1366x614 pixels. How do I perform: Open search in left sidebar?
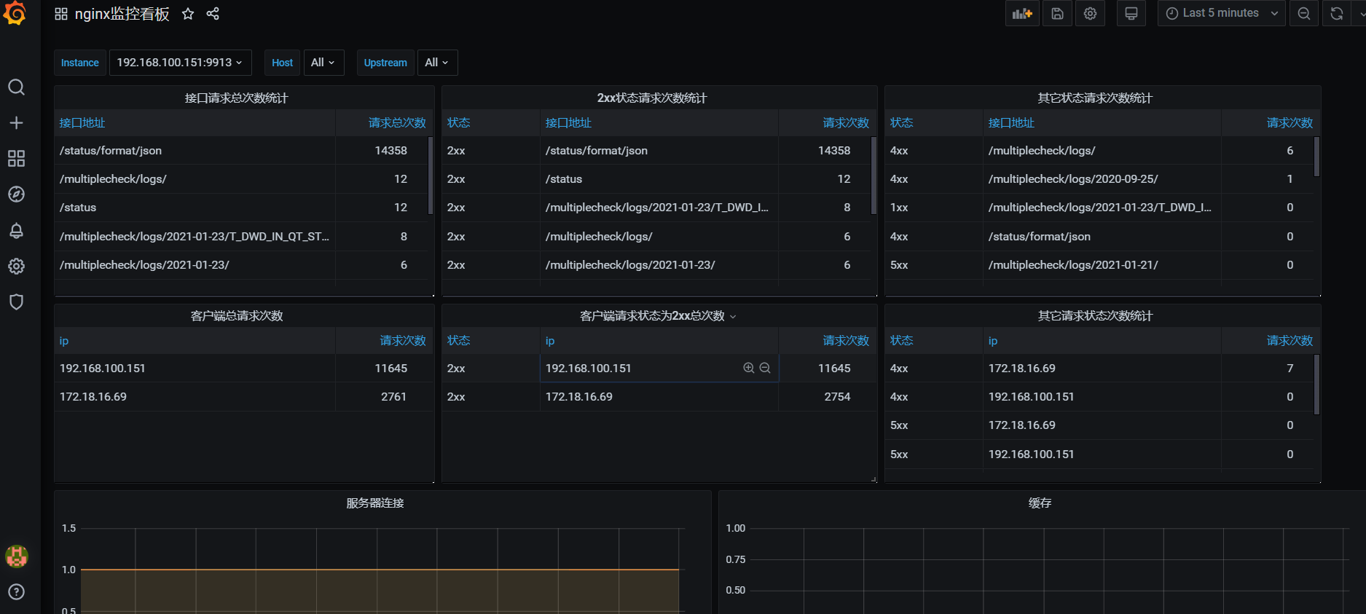pos(16,87)
